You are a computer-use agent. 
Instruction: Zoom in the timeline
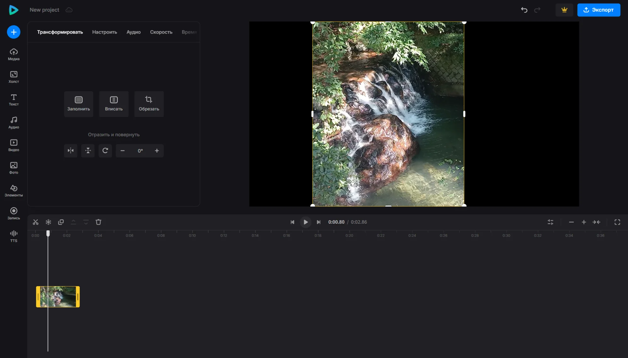click(x=584, y=222)
